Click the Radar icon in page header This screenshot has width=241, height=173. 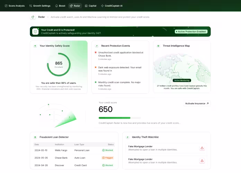[33, 17]
